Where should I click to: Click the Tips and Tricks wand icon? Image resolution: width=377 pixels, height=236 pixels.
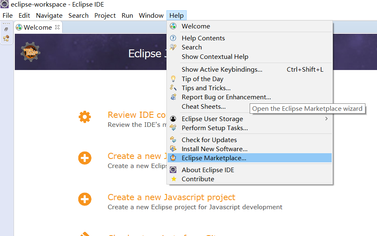(173, 88)
